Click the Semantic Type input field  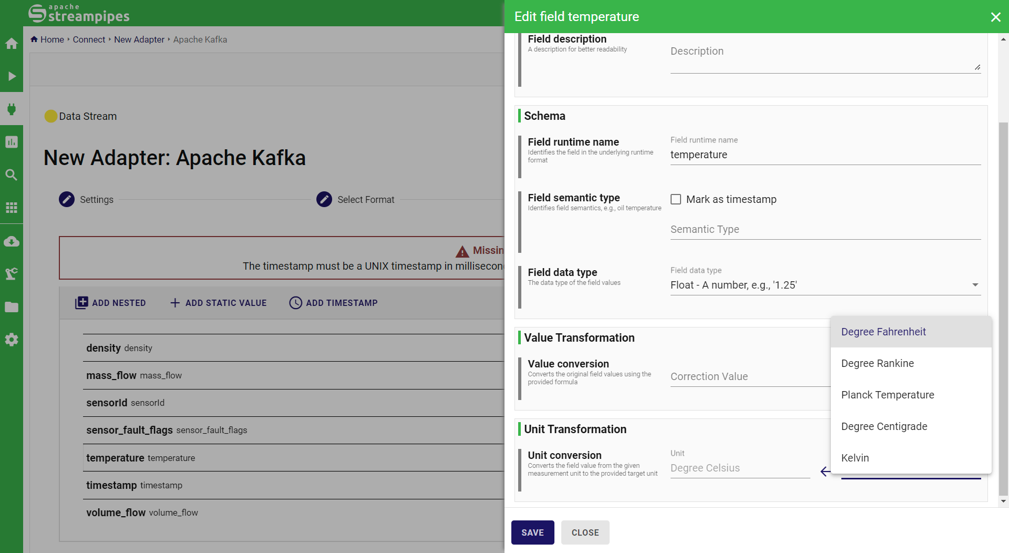[825, 230]
